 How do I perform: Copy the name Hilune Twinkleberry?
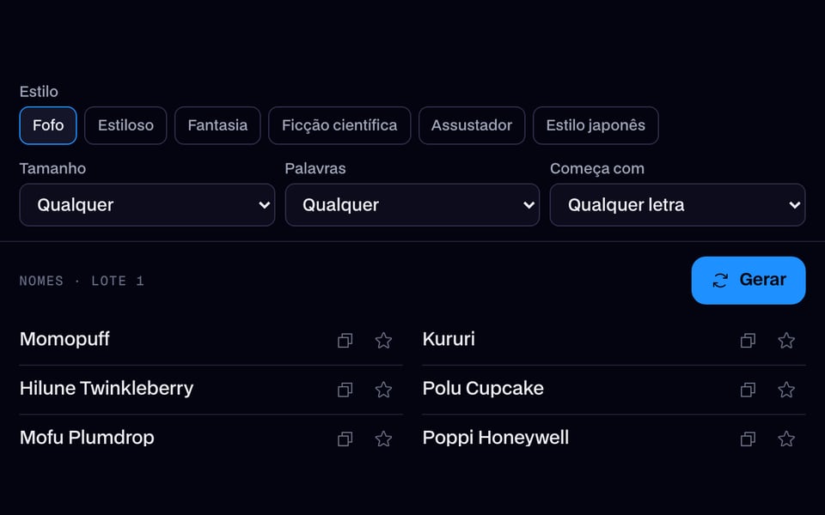[345, 390]
